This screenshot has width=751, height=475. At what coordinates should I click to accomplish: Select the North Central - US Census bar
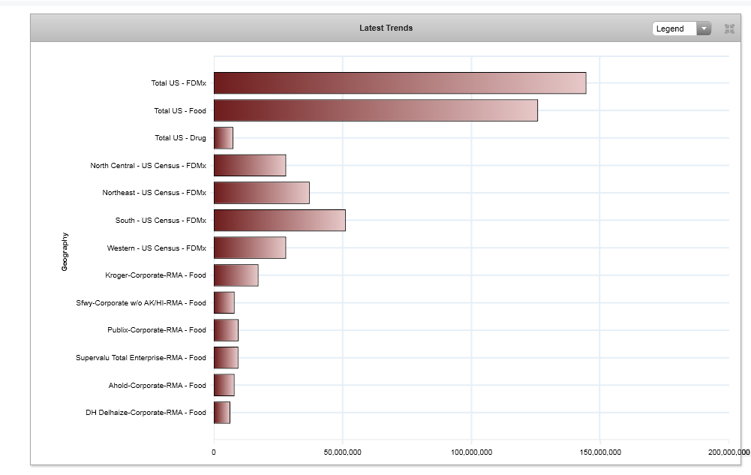pos(249,165)
